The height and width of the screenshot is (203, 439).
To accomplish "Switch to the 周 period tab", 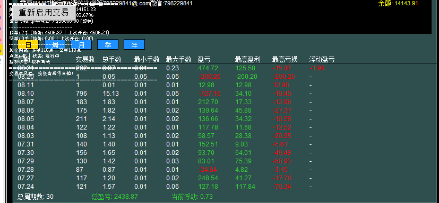I will coord(55,44).
